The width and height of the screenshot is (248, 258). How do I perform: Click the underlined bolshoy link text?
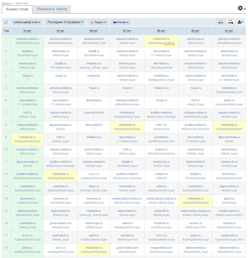click(170, 43)
